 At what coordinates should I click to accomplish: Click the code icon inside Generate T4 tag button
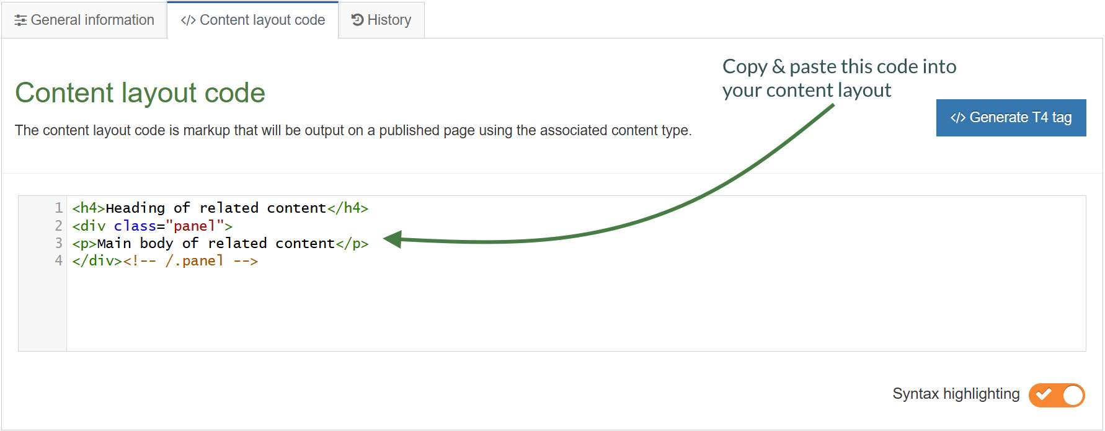(958, 117)
